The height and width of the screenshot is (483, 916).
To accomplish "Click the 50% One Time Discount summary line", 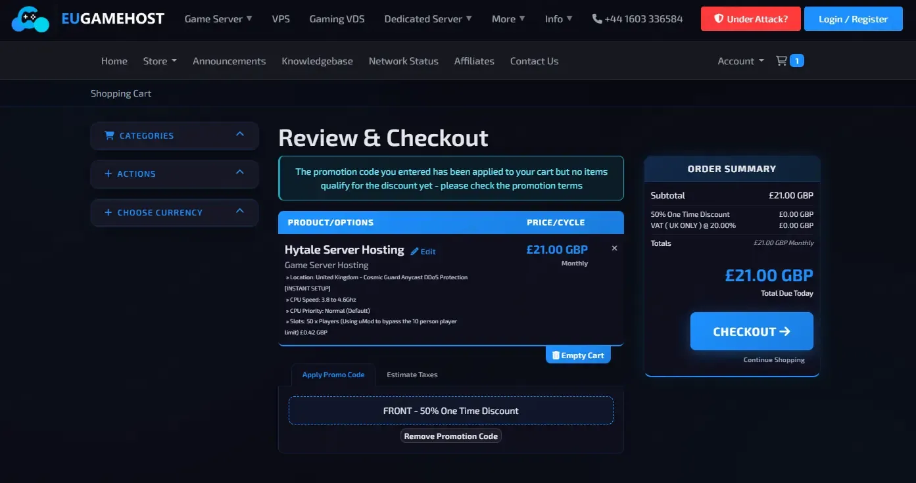I will pyautogui.click(x=732, y=214).
